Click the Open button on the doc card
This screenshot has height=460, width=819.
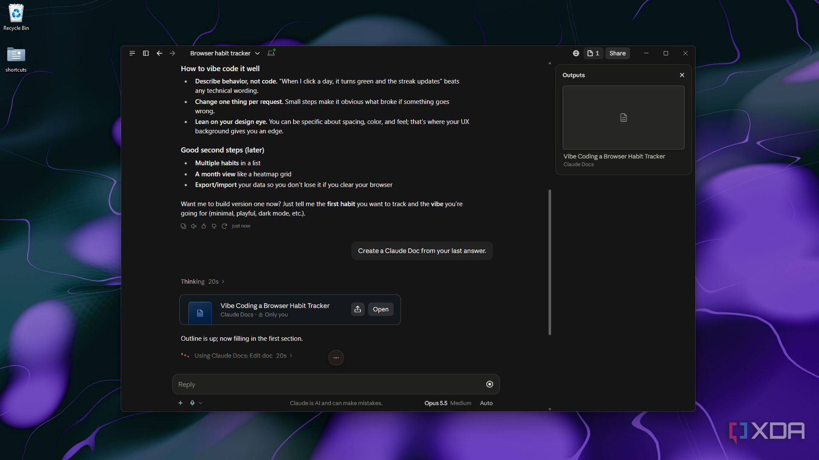[x=380, y=309]
